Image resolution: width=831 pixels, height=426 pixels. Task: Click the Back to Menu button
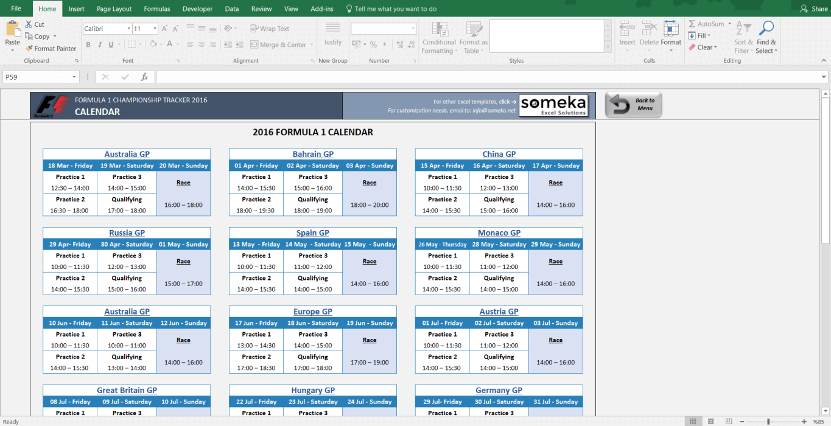click(x=633, y=105)
